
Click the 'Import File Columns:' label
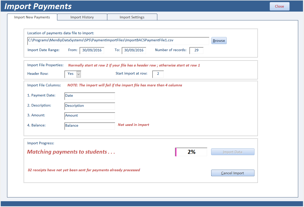pyautogui.click(x=44, y=85)
